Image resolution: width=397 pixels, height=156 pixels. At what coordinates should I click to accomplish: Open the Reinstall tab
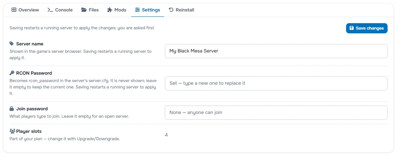(x=181, y=10)
